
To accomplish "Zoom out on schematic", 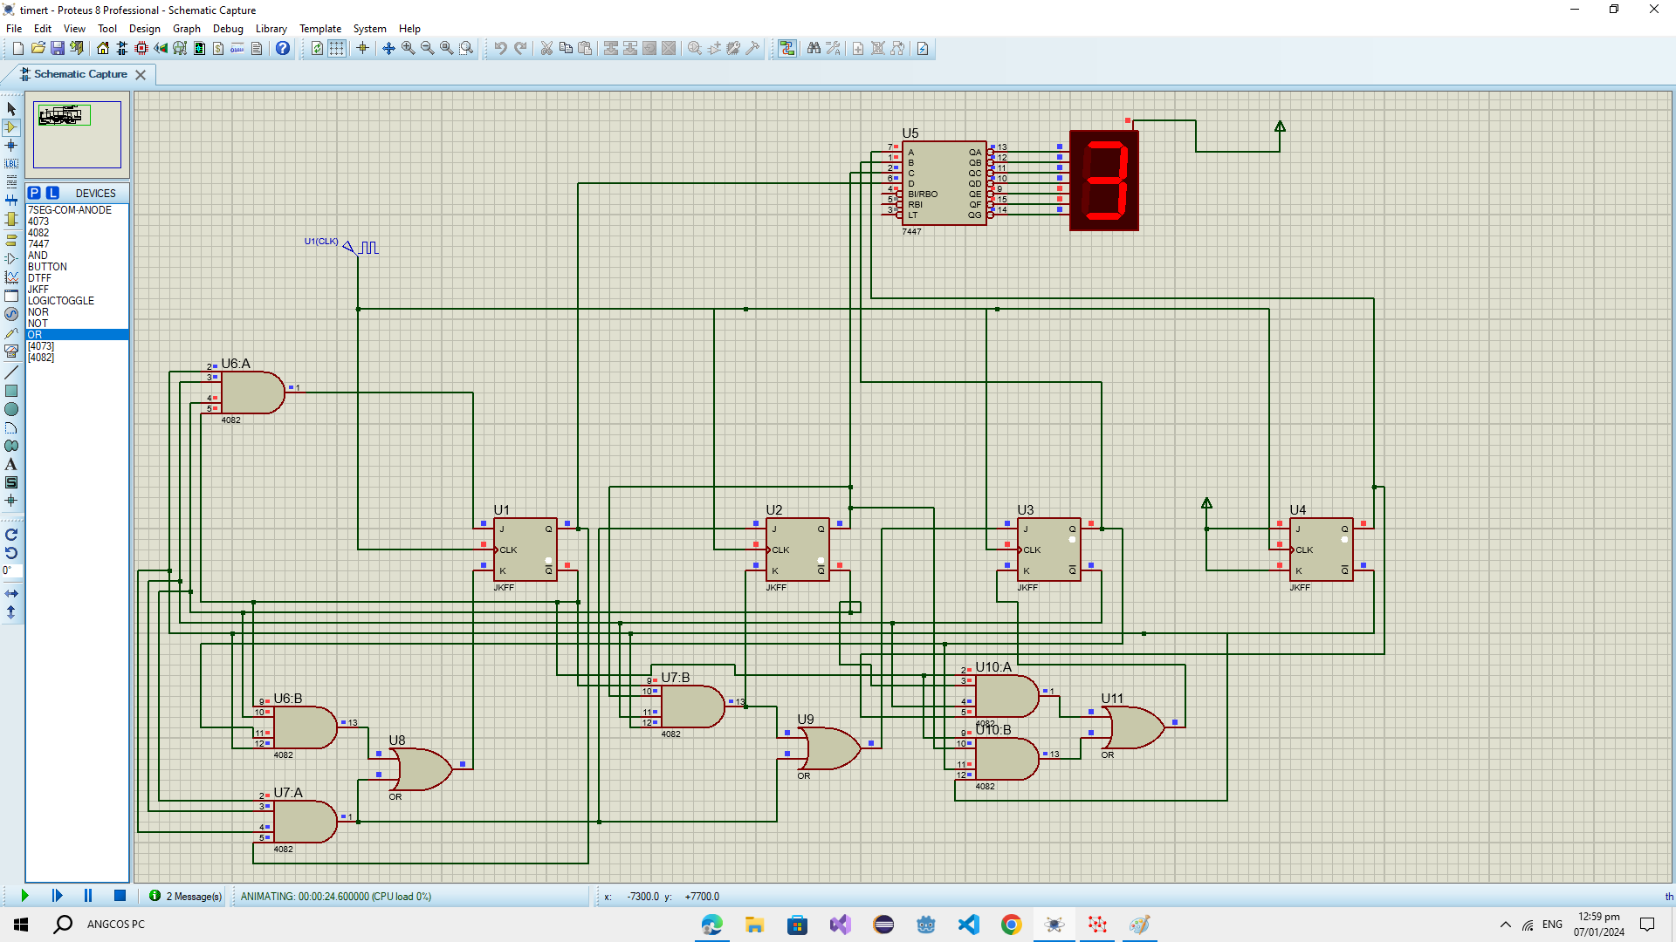I will (427, 48).
